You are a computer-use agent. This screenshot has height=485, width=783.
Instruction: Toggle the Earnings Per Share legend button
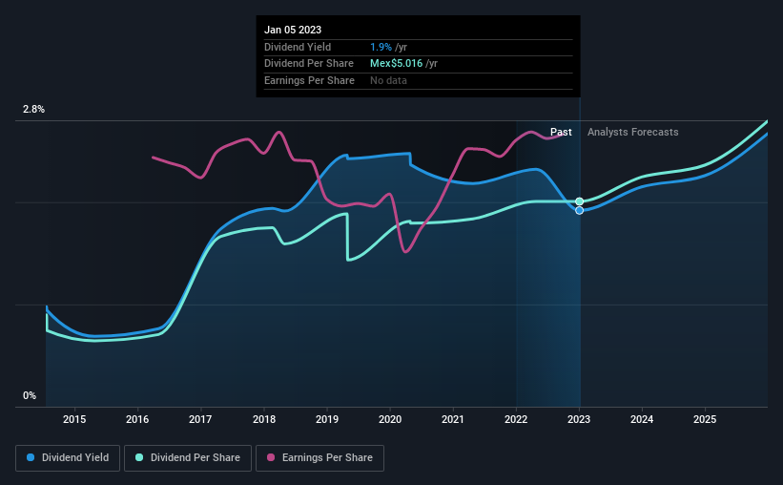coord(319,458)
